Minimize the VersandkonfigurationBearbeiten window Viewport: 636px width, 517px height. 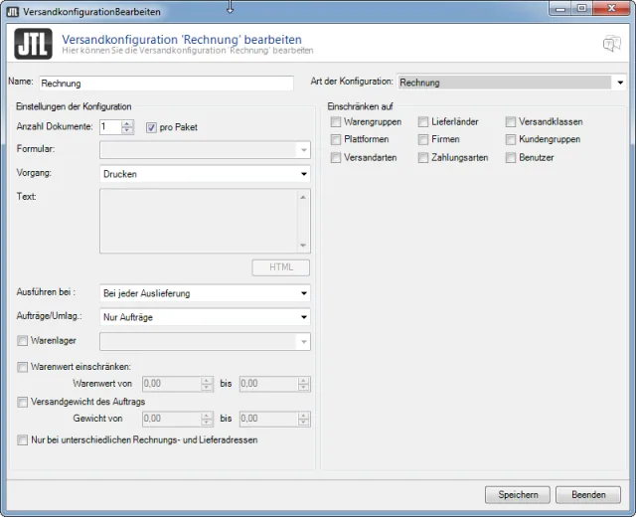click(x=560, y=9)
